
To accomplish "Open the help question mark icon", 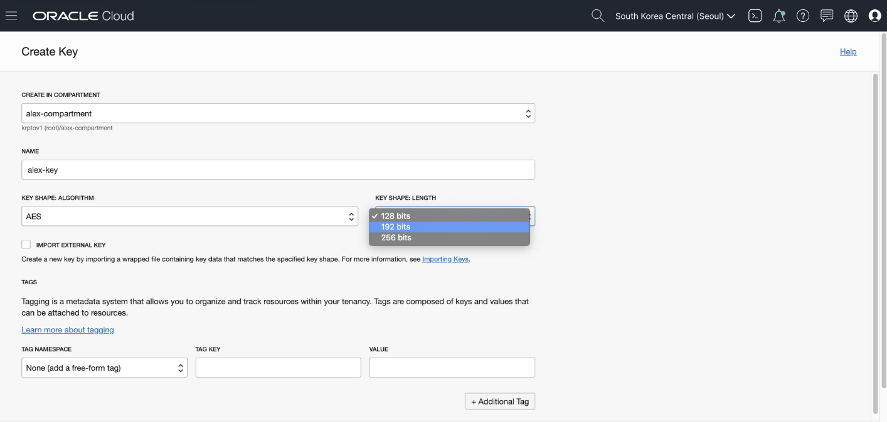I will coord(803,16).
